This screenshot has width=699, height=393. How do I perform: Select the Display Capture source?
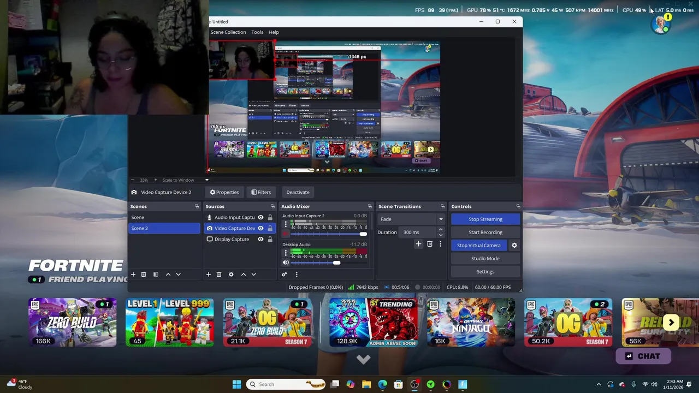click(232, 239)
